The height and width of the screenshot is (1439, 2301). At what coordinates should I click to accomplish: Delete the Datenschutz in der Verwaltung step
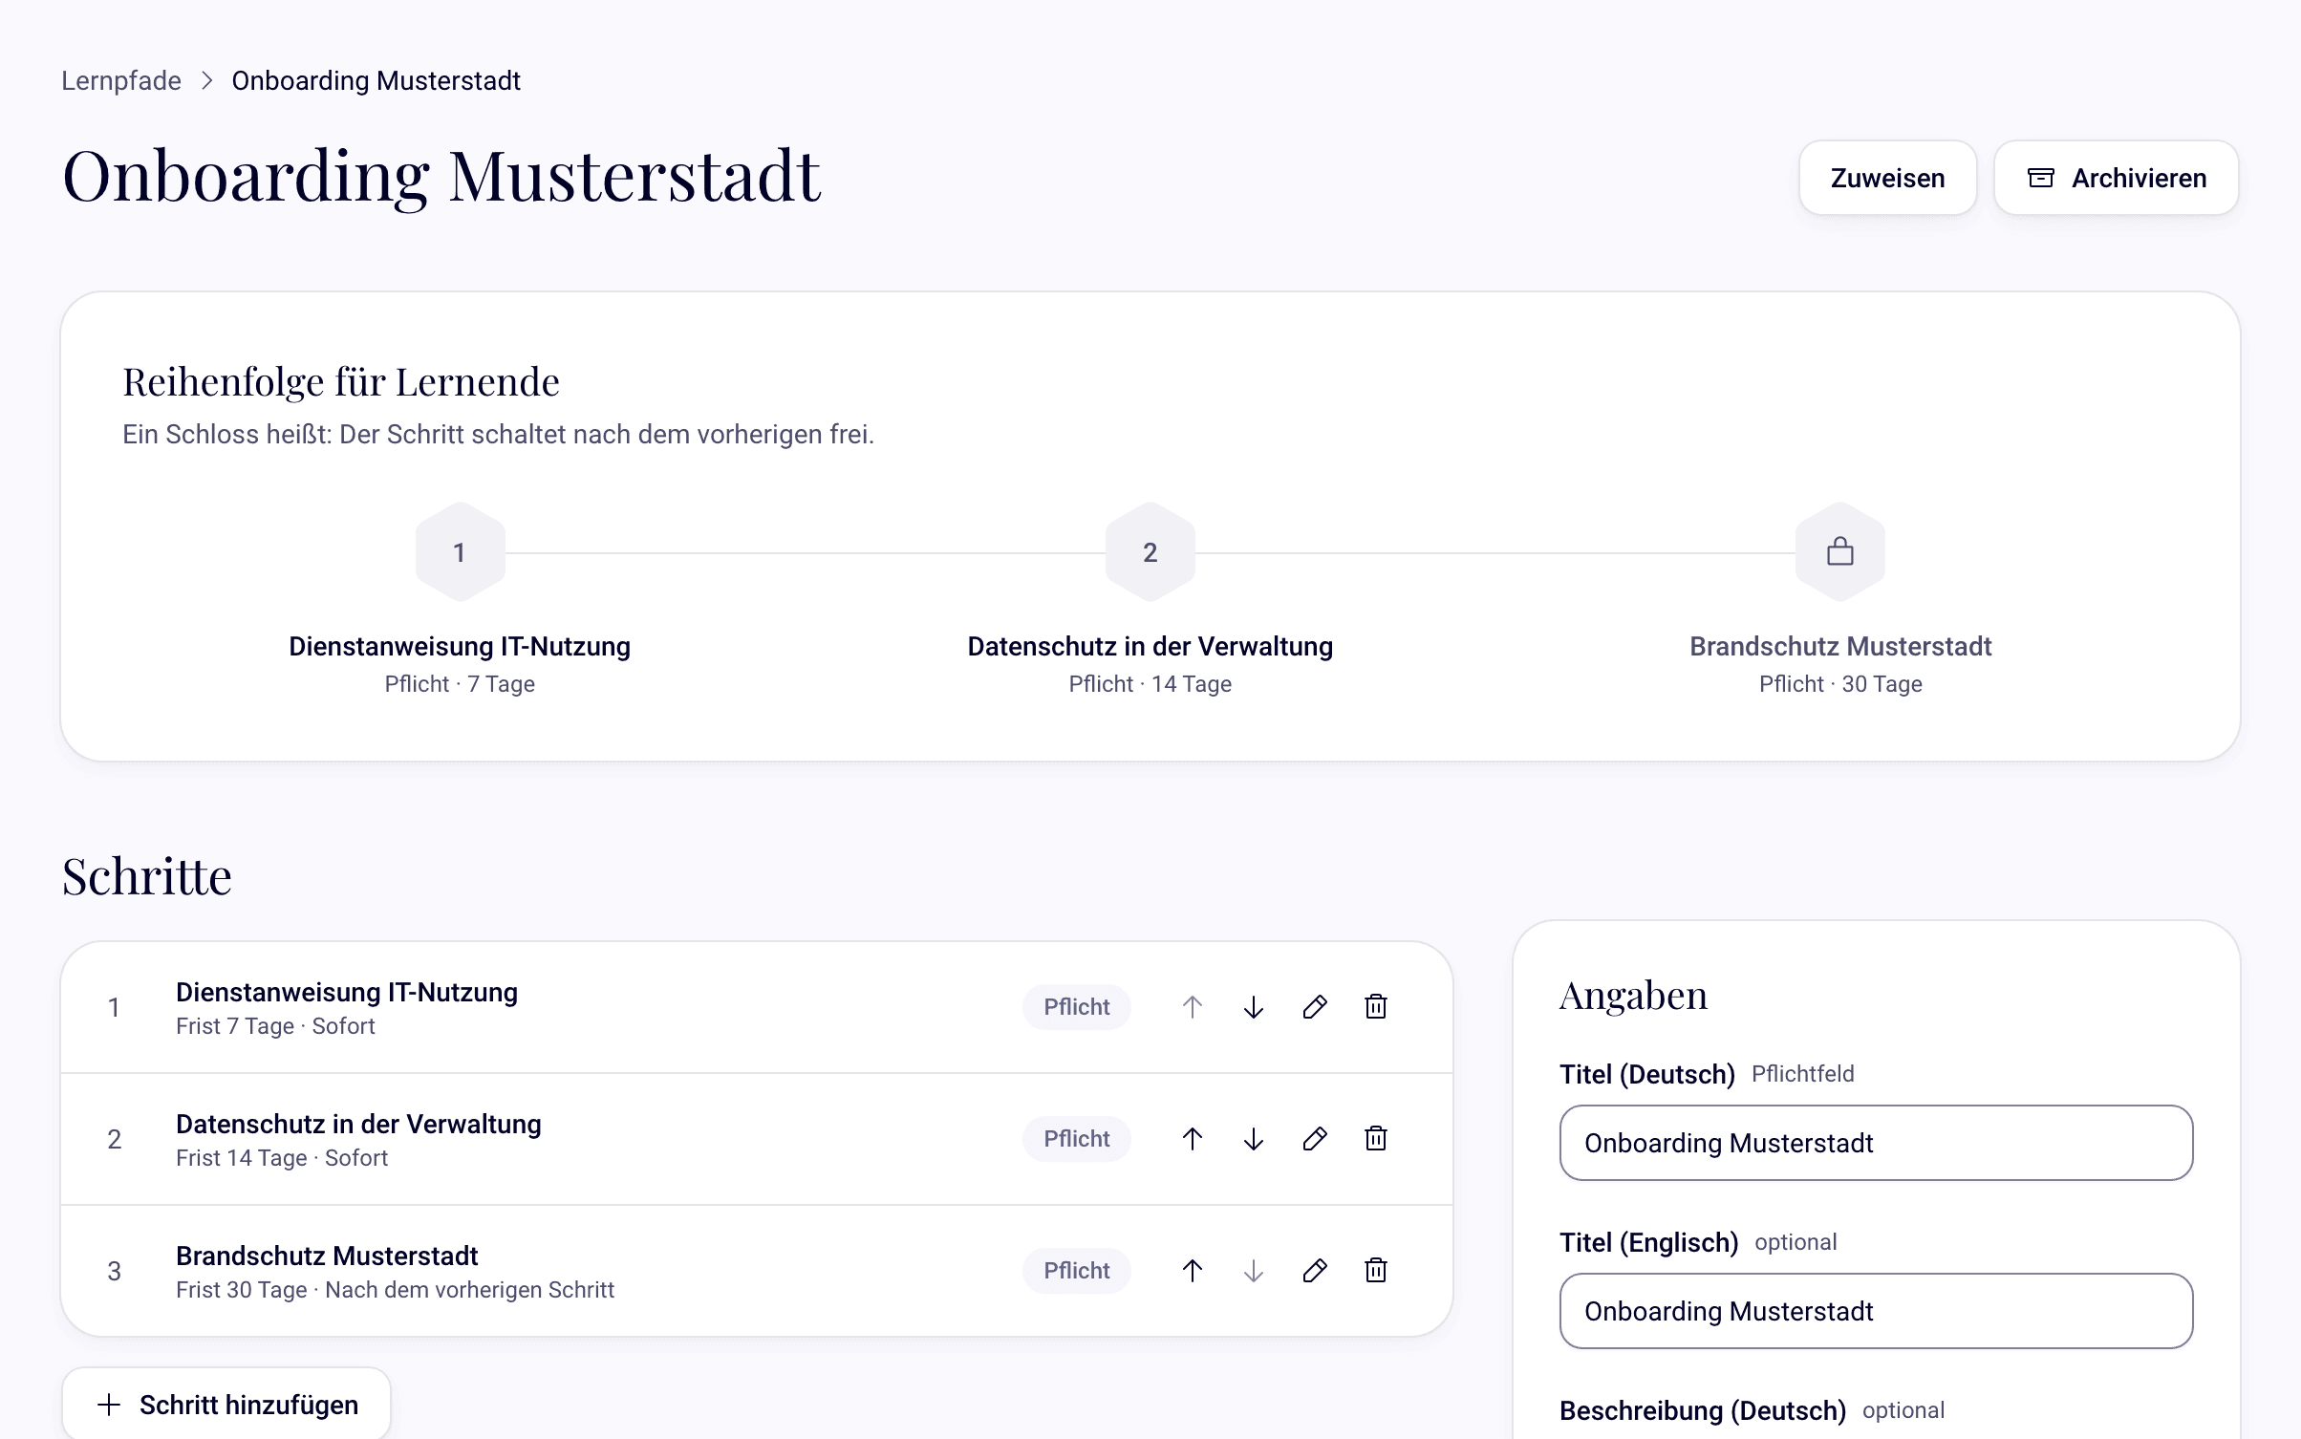[x=1375, y=1139]
